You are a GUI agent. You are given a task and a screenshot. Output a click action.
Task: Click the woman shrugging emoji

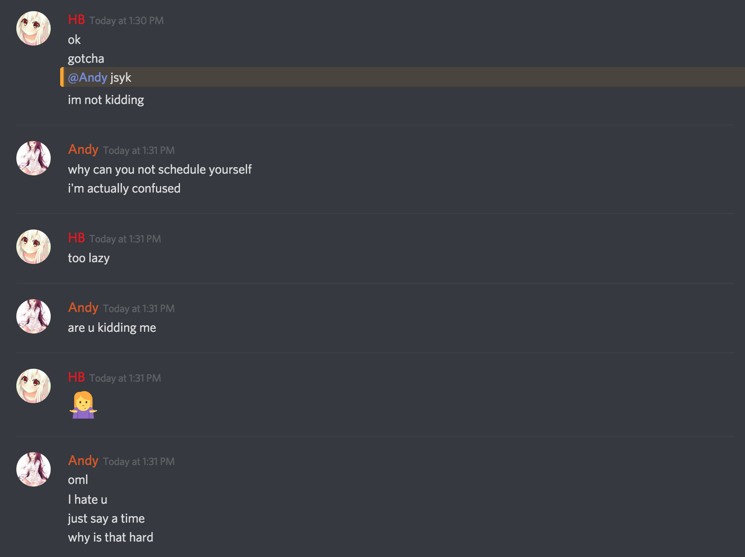(83, 405)
